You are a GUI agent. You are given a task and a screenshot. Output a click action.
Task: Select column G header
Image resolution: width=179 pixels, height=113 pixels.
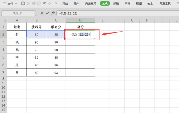pyautogui.click(x=132, y=20)
